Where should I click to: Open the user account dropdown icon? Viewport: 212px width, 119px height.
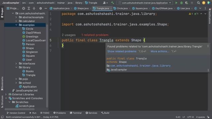point(105,3)
